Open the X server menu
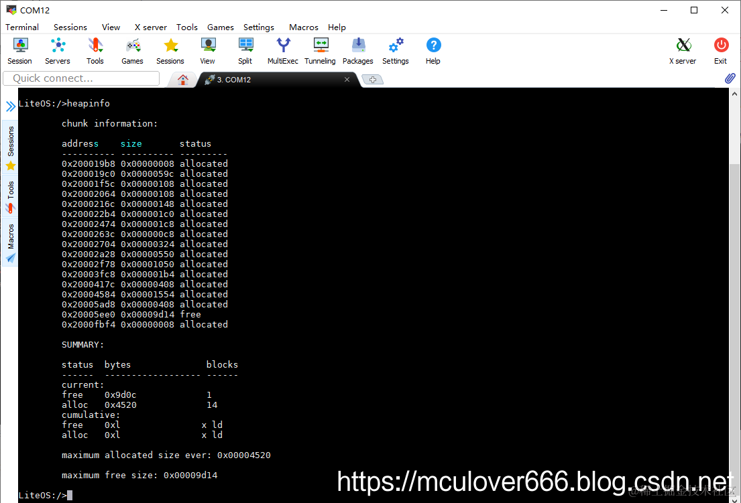This screenshot has width=741, height=503. coord(151,27)
